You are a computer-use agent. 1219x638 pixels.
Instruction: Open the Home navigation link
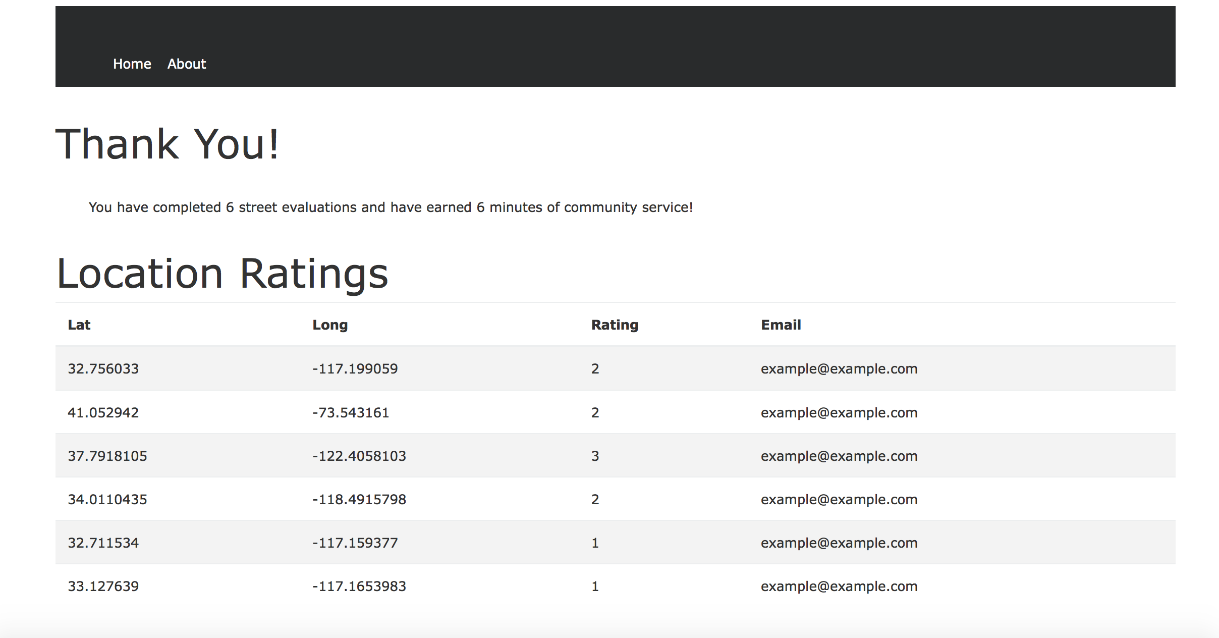coord(132,64)
